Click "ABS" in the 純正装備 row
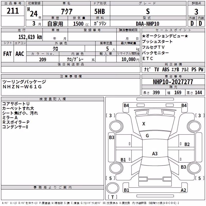206x206 pixels. pos(166,69)
